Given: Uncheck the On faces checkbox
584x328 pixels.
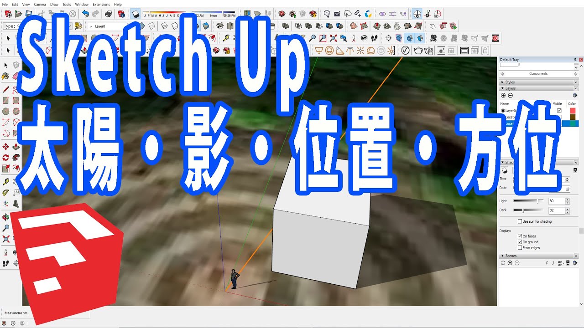Looking at the screenshot, I should (520, 236).
